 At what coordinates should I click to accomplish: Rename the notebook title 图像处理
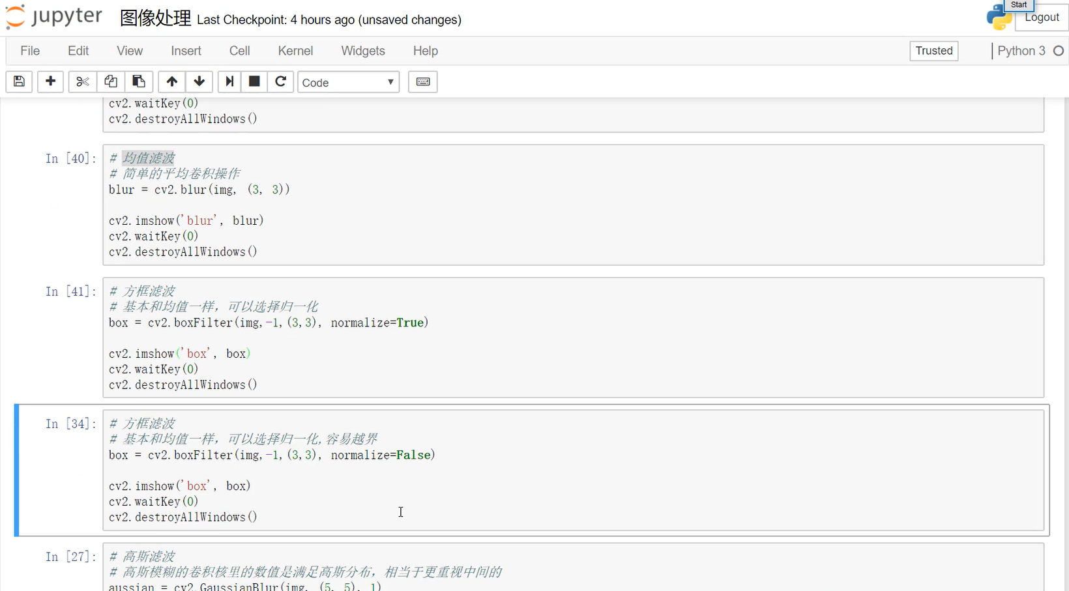pyautogui.click(x=155, y=18)
